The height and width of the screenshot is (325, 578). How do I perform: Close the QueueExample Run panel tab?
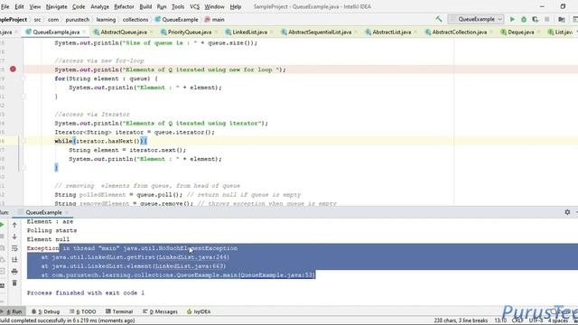(x=67, y=212)
